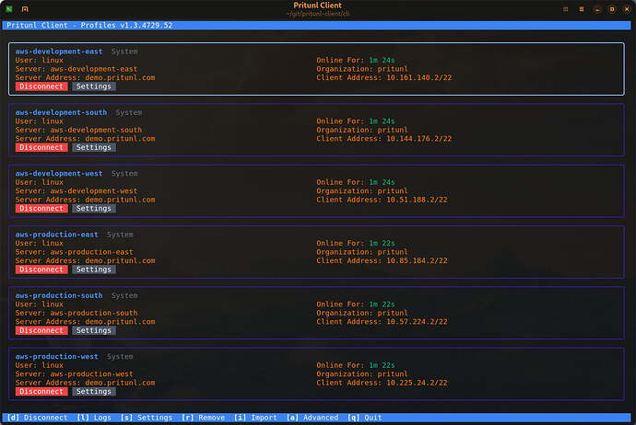Click 'Organization: pritunl' in aws-development-west
This screenshot has width=636, height=425.
[x=362, y=191]
